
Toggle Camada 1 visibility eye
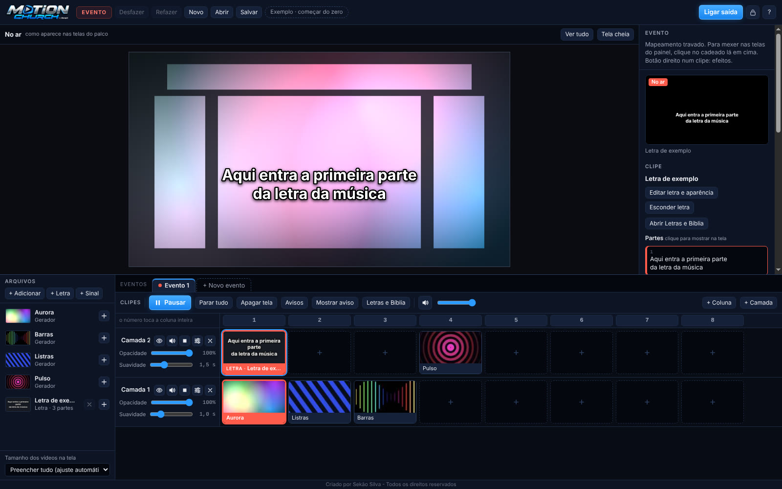click(159, 390)
